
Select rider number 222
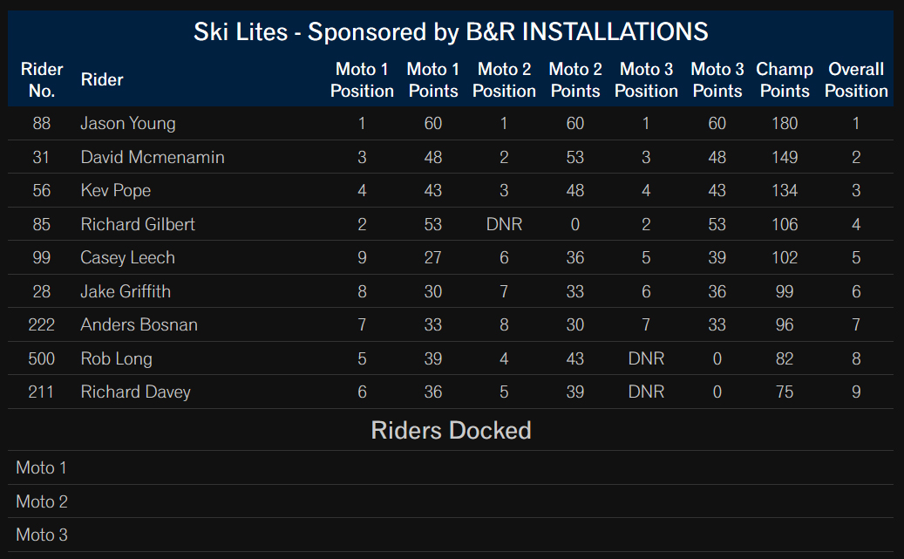[x=42, y=324]
